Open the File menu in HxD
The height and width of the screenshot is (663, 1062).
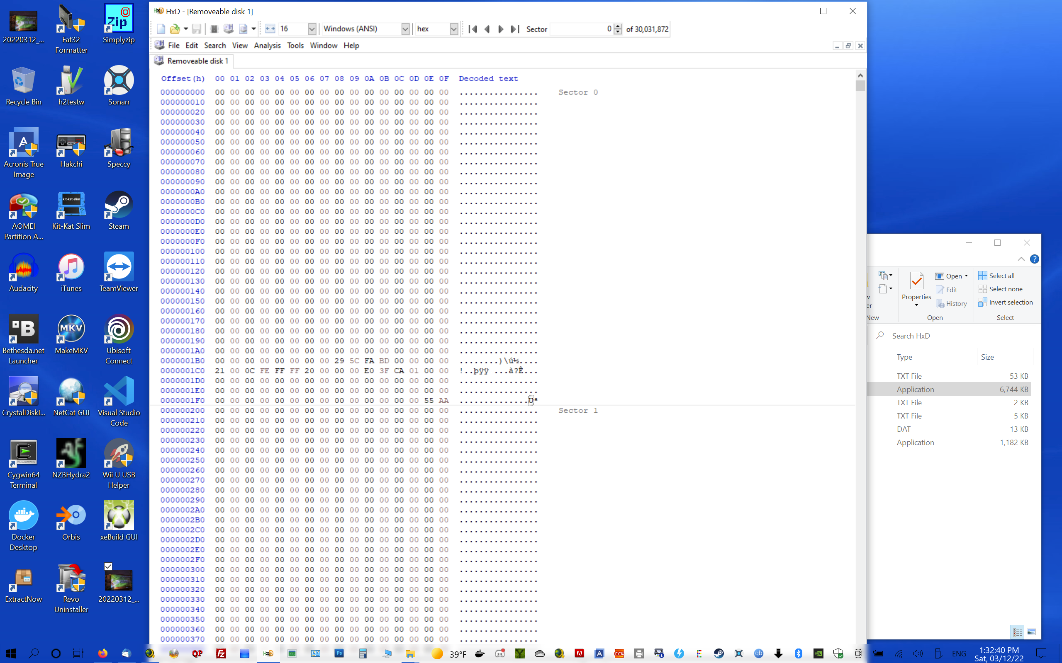coord(174,46)
